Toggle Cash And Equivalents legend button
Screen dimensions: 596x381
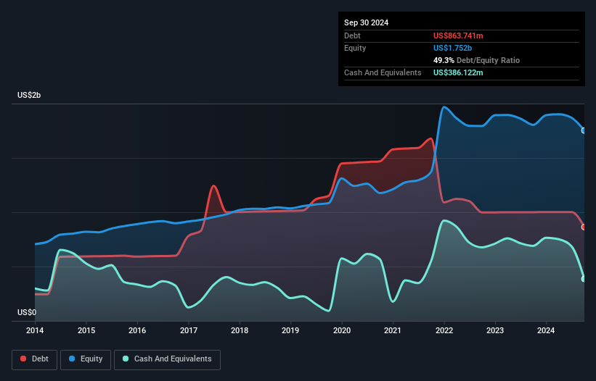coord(167,359)
